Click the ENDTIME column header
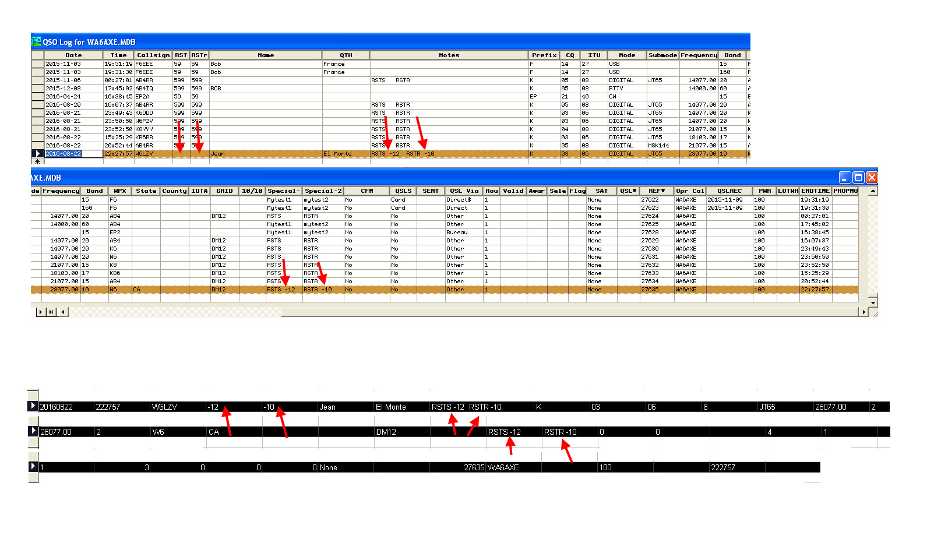 tap(815, 191)
